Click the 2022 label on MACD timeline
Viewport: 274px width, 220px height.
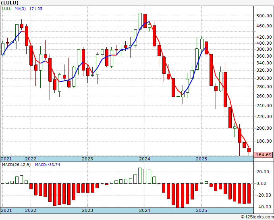pyautogui.click(x=31, y=210)
